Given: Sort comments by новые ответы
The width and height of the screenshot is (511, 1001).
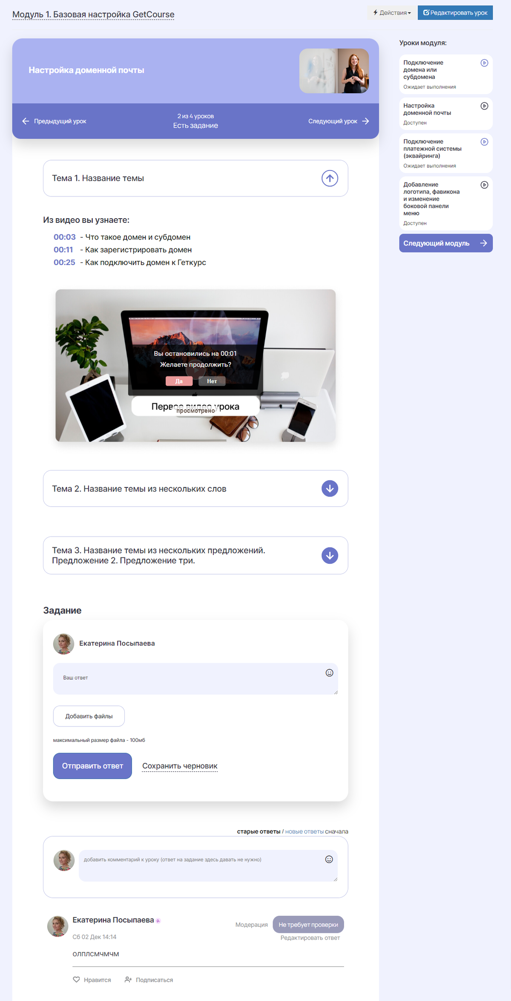Looking at the screenshot, I should [304, 831].
